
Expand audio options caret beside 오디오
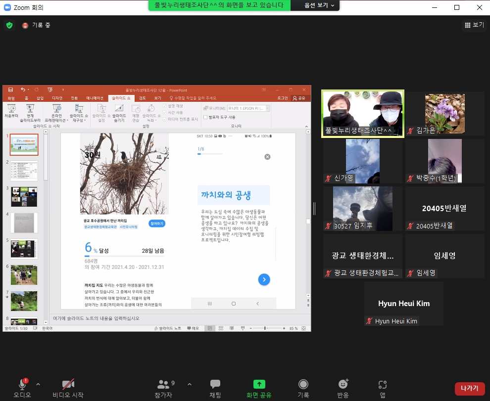coord(38,384)
